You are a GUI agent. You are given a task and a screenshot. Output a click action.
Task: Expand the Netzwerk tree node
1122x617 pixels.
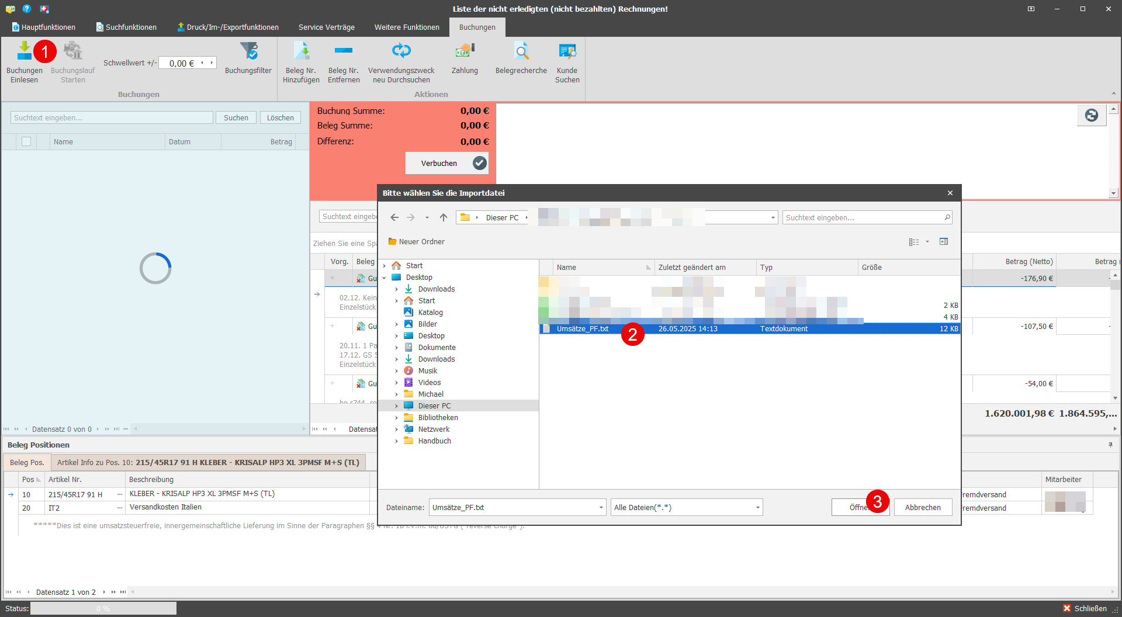click(396, 429)
